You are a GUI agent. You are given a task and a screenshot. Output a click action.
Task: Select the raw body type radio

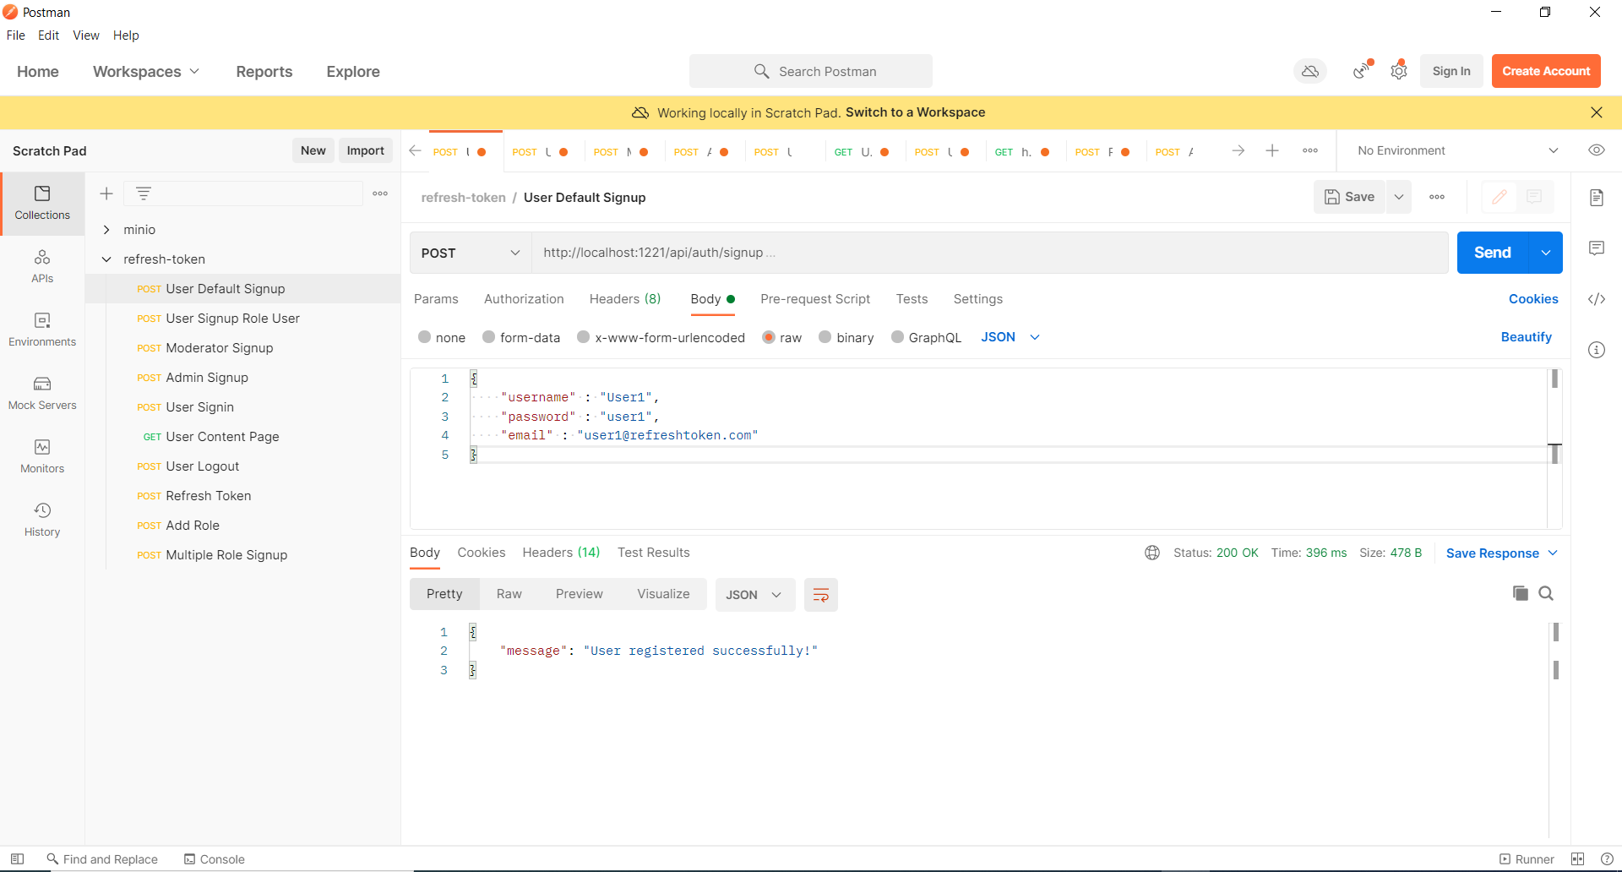click(769, 337)
